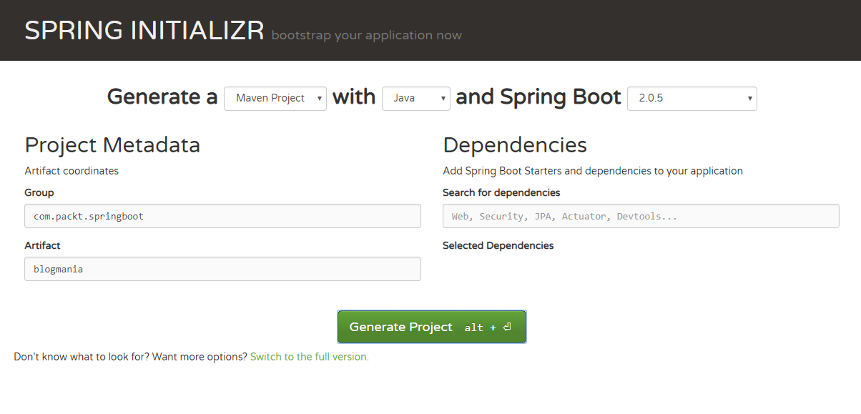The width and height of the screenshot is (861, 414).
Task: Click the bold Artifact label
Action: tap(42, 246)
